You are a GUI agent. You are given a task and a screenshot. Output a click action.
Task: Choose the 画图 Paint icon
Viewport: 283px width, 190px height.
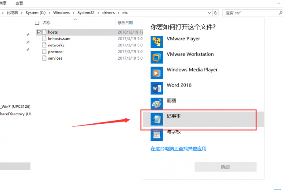(157, 104)
